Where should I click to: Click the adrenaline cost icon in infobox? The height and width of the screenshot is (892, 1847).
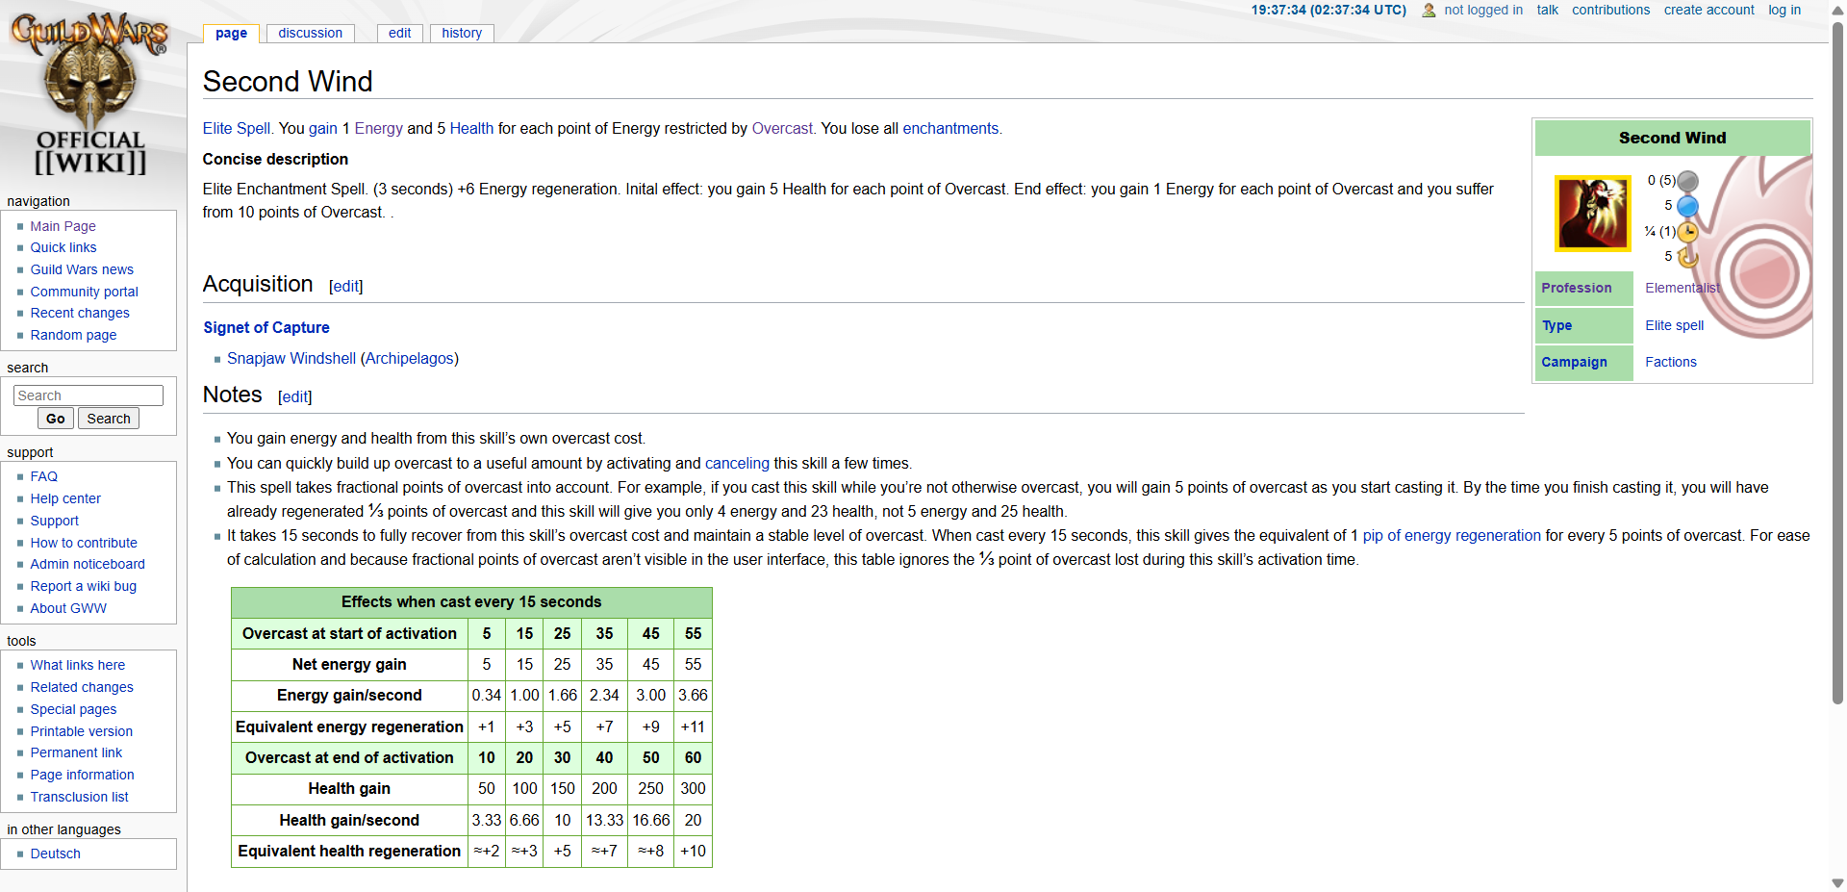[1687, 181]
